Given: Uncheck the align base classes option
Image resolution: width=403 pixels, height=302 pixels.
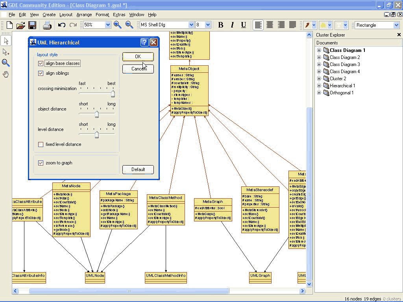Looking at the screenshot, I should (41, 63).
